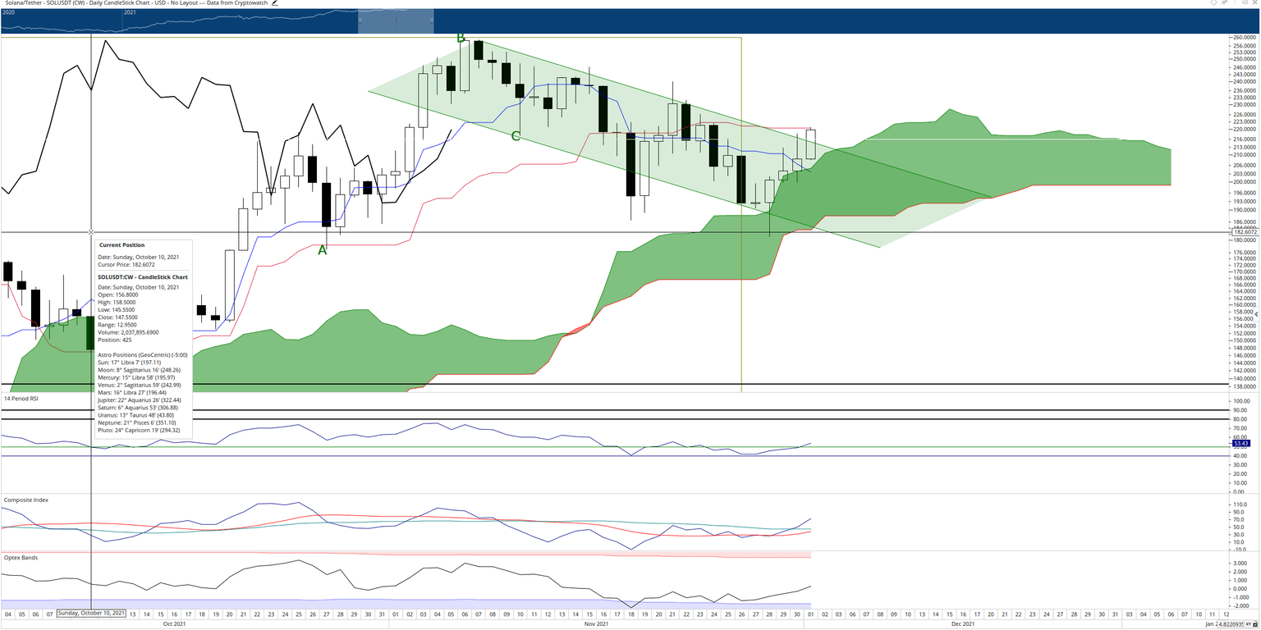The image size is (1261, 630).
Task: Click the highlighted region of overview timeline
Action: pos(396,21)
